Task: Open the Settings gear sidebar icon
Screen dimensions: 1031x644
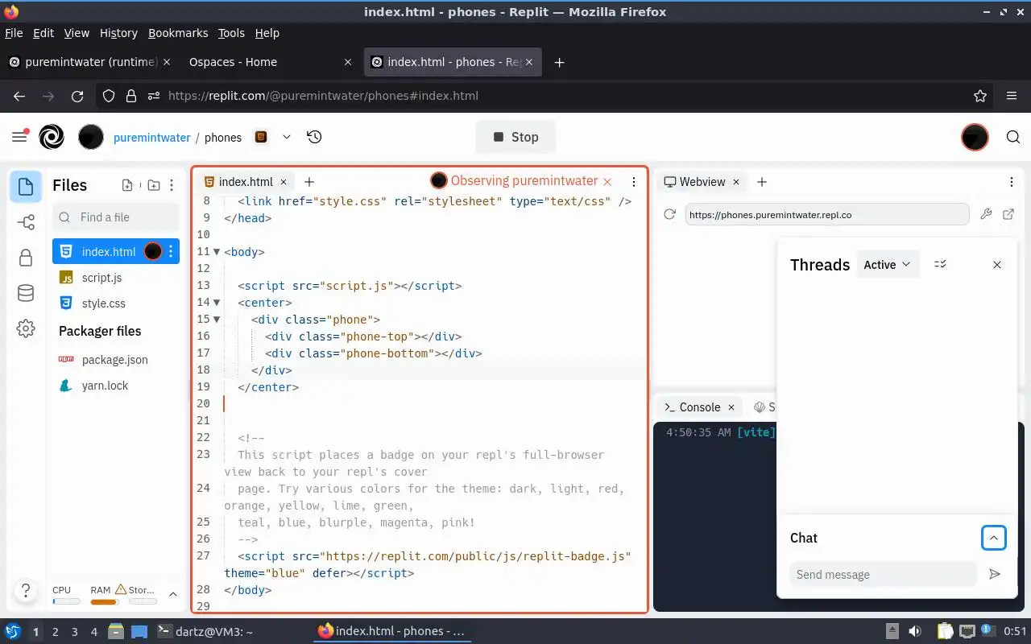Action: (26, 328)
